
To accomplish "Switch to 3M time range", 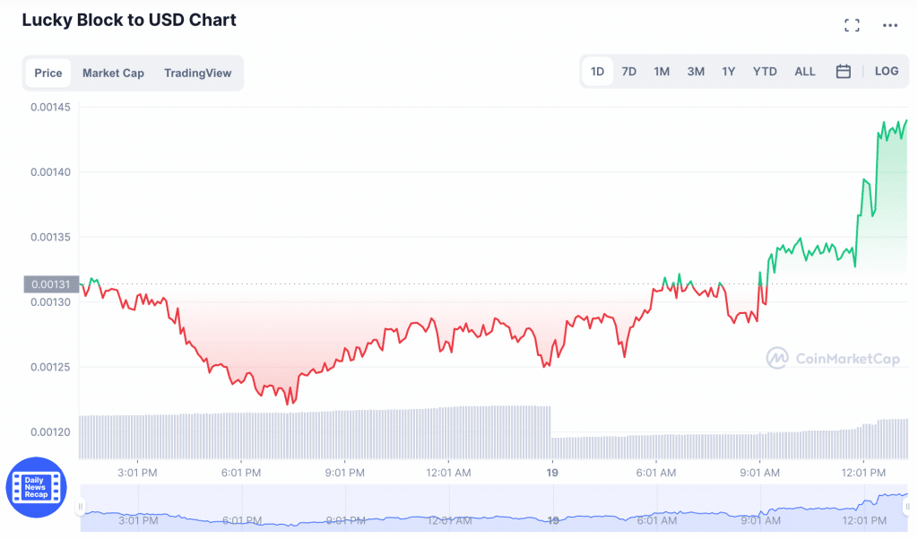I will click(x=696, y=72).
